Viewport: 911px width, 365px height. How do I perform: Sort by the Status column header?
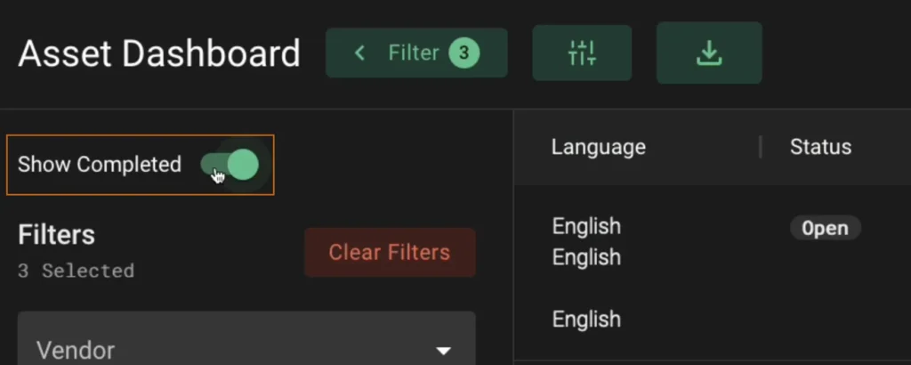[x=820, y=147]
